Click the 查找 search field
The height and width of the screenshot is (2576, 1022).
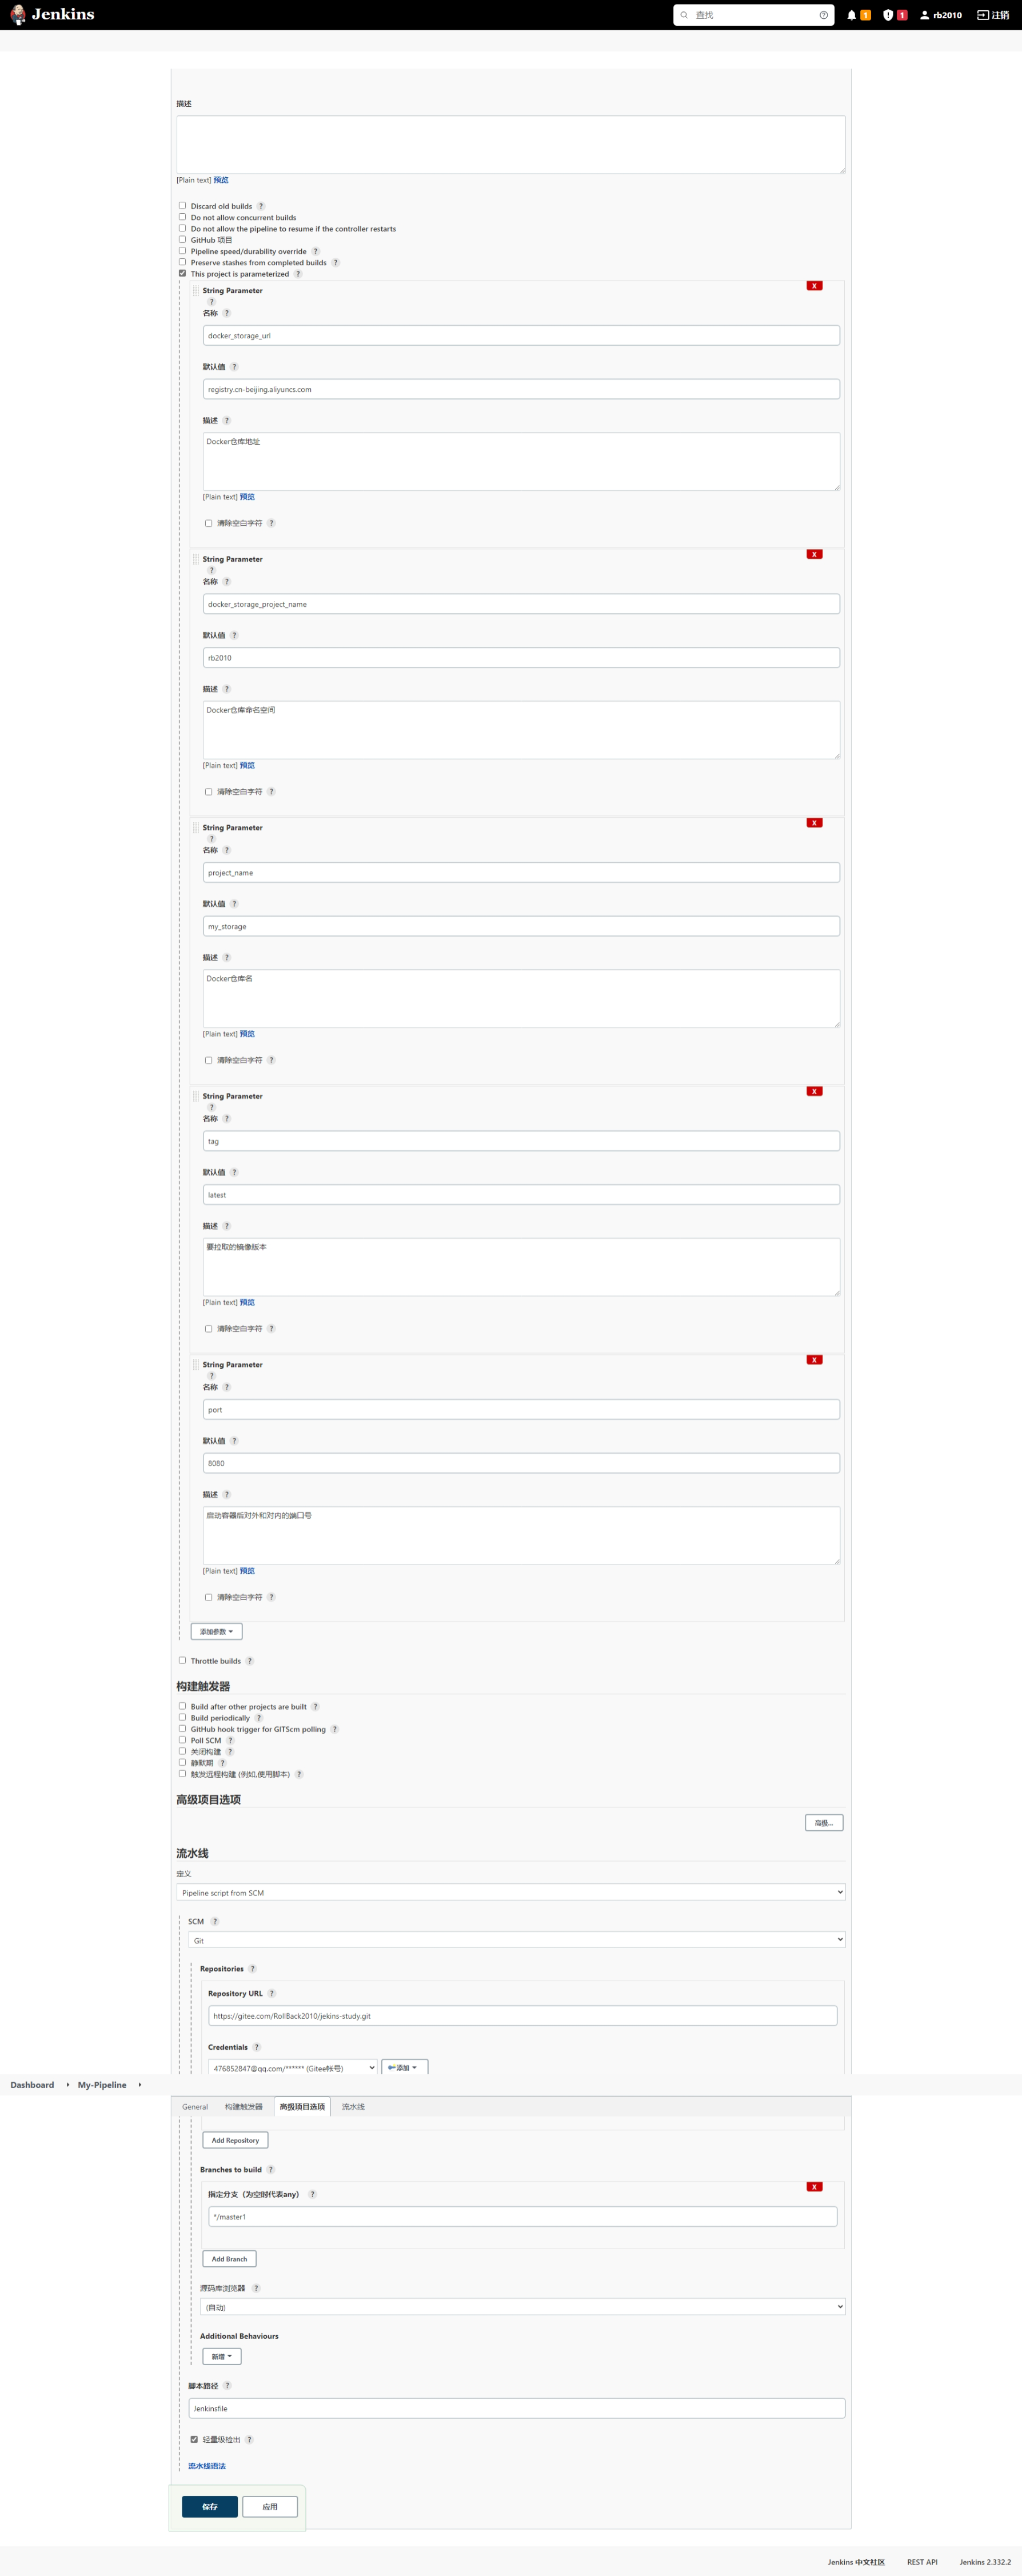tap(754, 15)
